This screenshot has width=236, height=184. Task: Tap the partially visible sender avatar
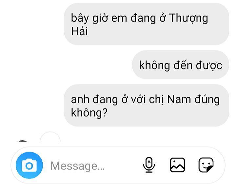click(x=22, y=141)
